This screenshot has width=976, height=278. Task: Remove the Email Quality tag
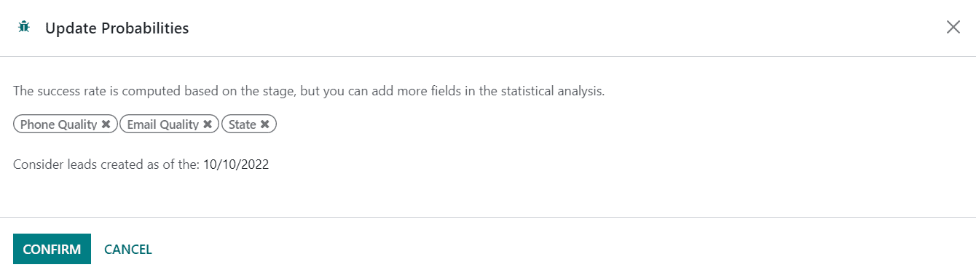pyautogui.click(x=208, y=124)
